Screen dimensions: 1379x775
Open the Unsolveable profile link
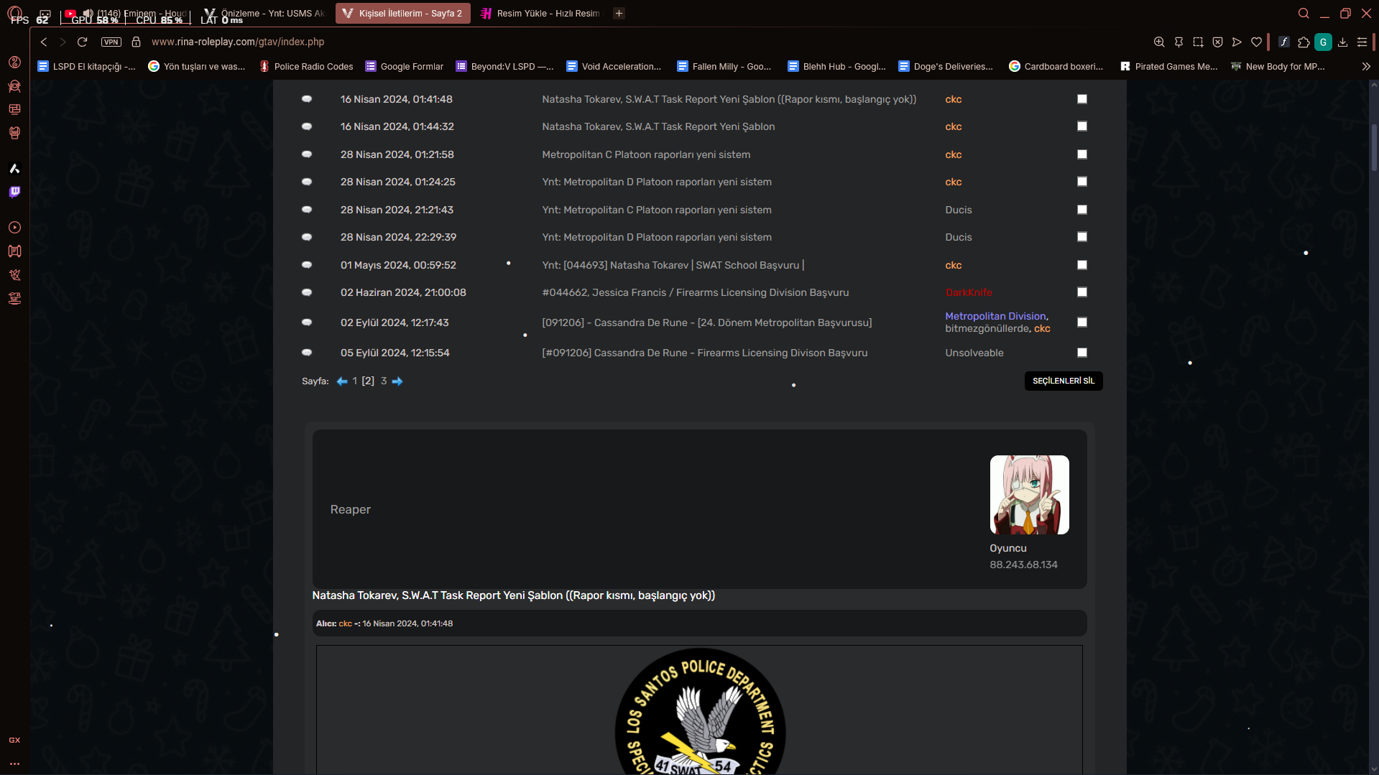(x=974, y=353)
